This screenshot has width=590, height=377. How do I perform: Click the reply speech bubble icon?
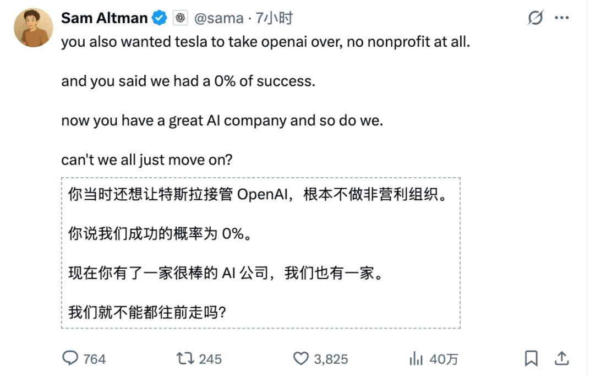(x=70, y=359)
